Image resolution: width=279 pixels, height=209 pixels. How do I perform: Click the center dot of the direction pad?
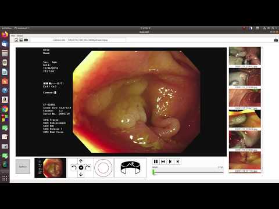pos(81,168)
